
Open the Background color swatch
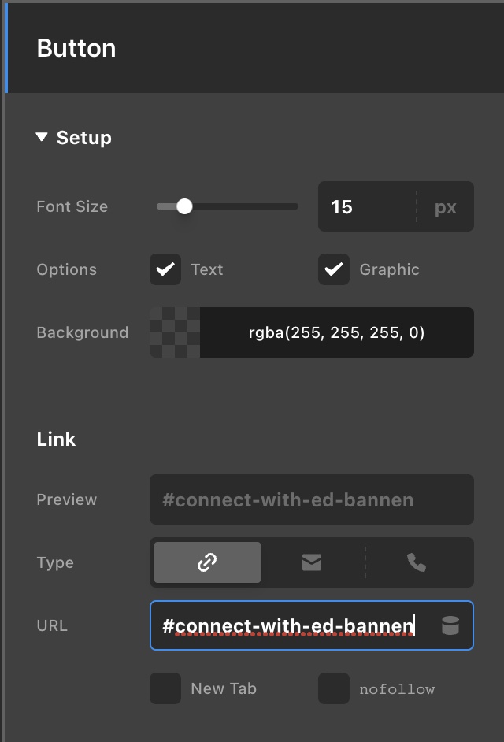pyautogui.click(x=175, y=332)
